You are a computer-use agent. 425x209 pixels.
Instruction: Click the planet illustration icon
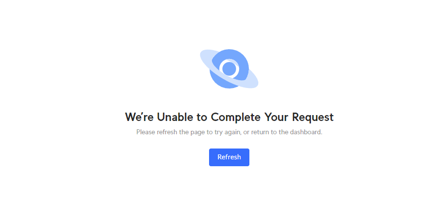[x=229, y=69]
